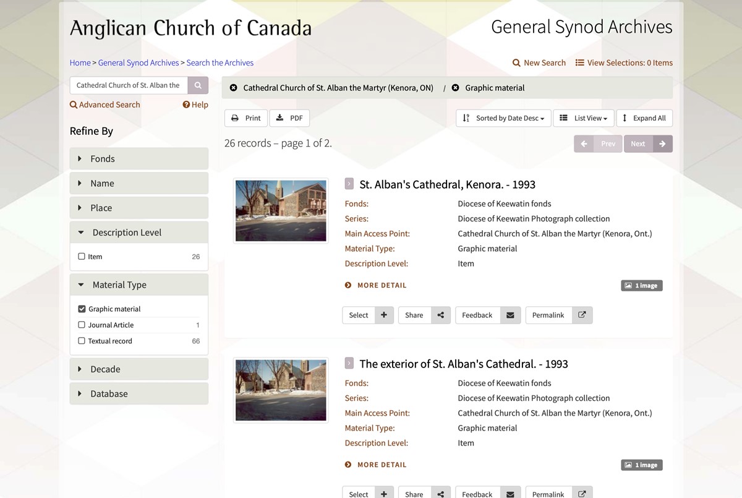Click the Print button
Viewport: 742px width, 498px height.
(246, 118)
